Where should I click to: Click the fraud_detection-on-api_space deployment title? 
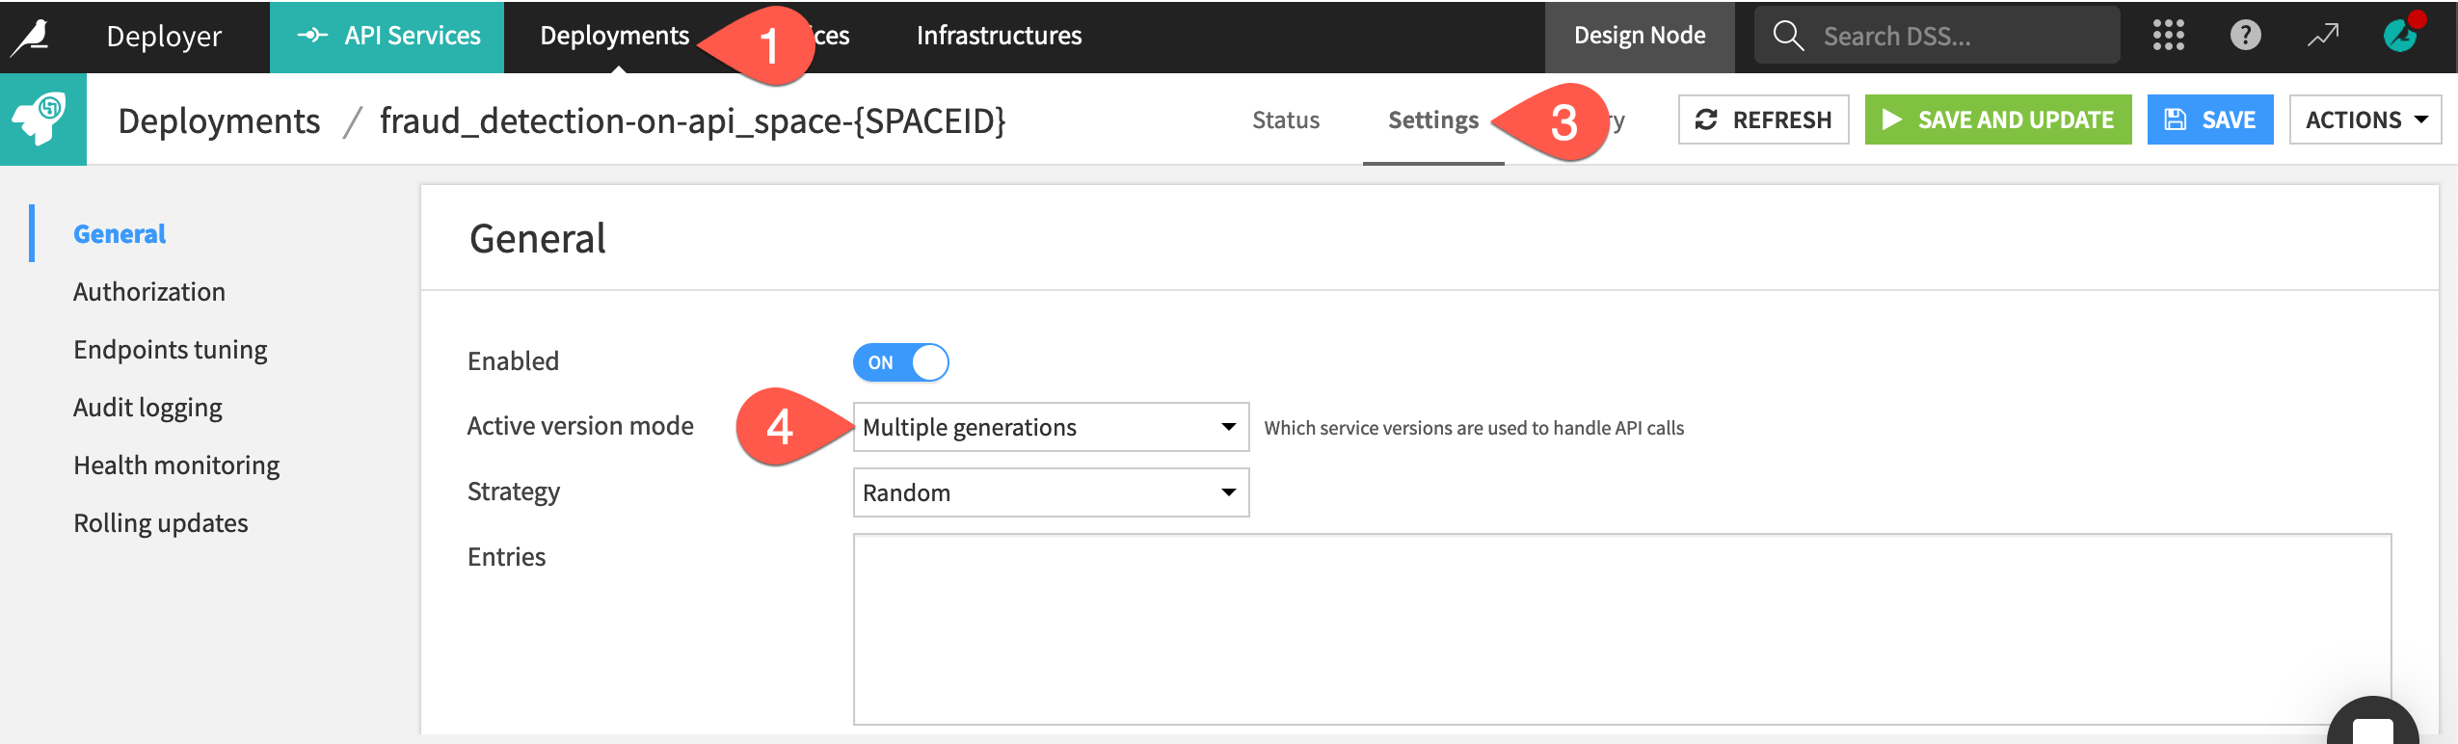692,121
